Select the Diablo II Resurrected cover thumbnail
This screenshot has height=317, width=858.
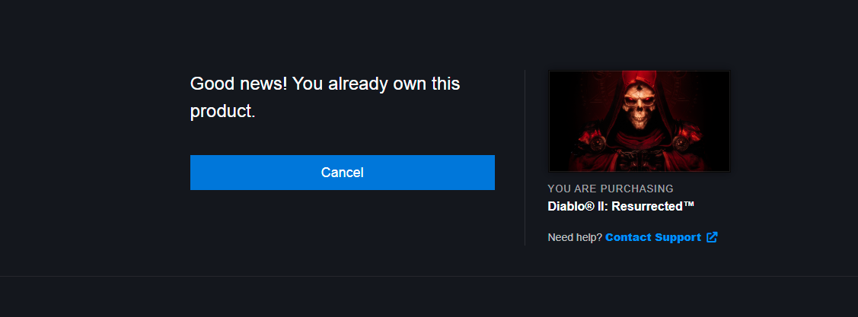(640, 121)
